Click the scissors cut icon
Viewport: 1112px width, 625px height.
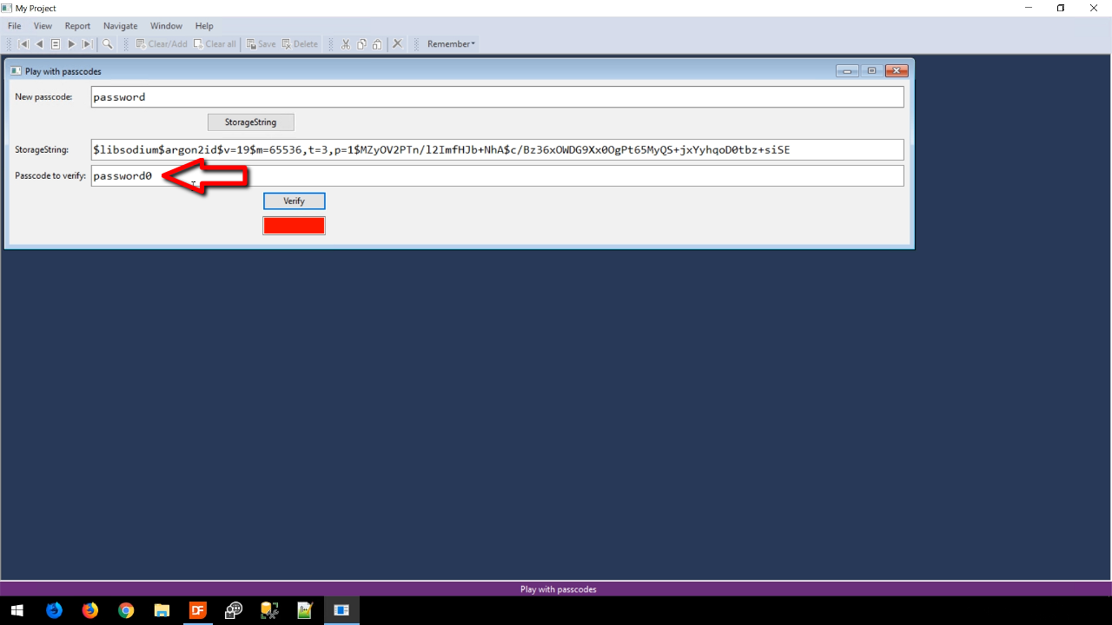pyautogui.click(x=346, y=44)
